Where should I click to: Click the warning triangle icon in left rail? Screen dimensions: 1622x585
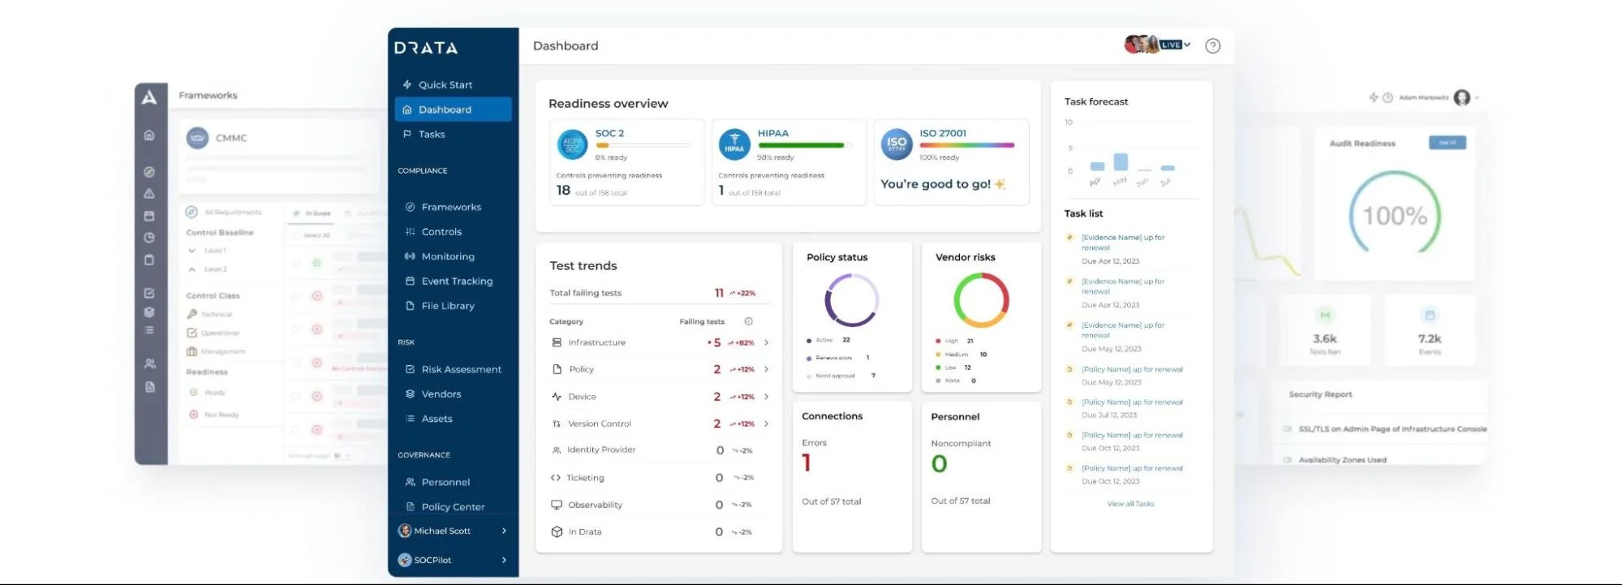click(x=149, y=194)
